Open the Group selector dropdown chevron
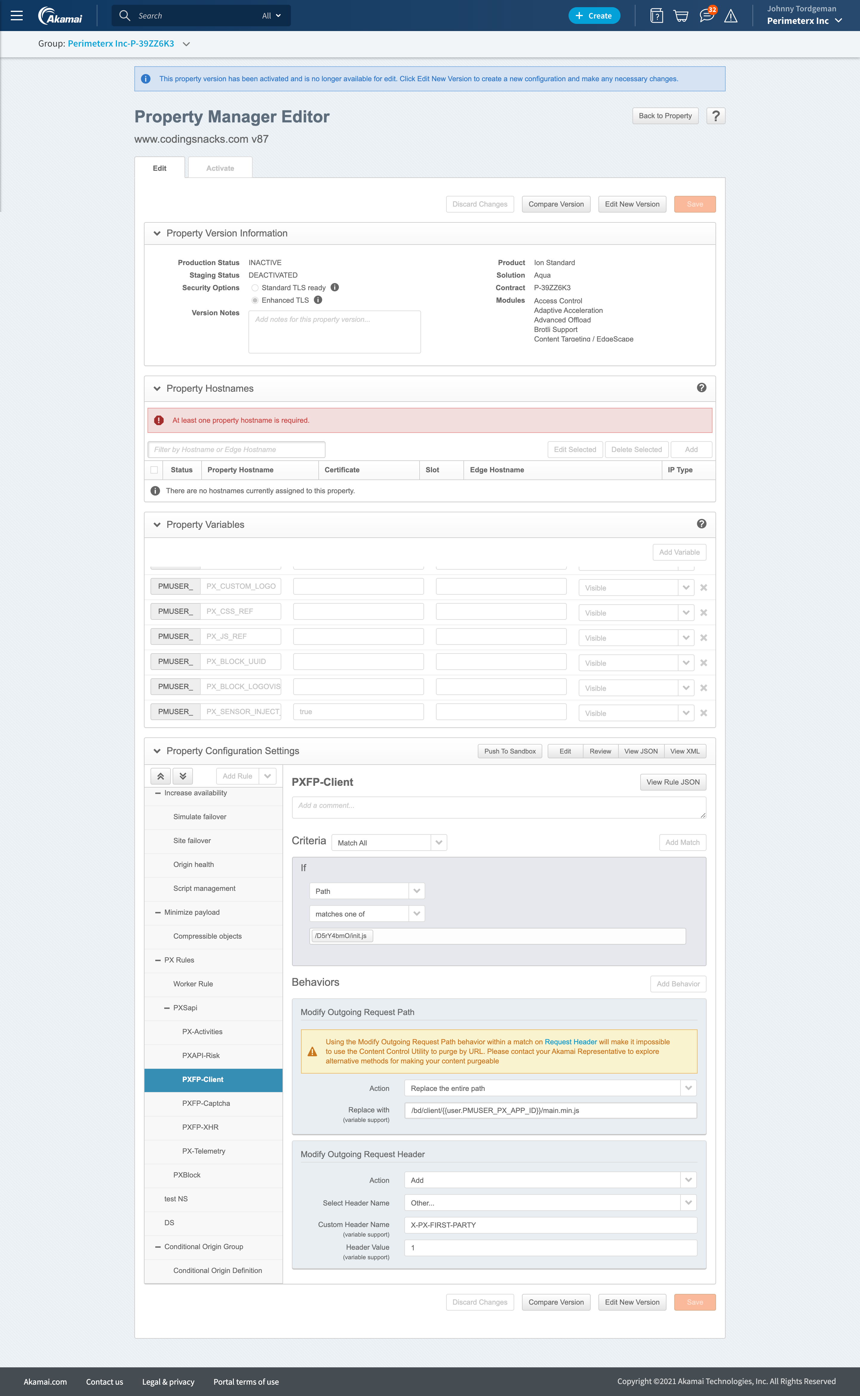The width and height of the screenshot is (860, 1396). (x=186, y=44)
